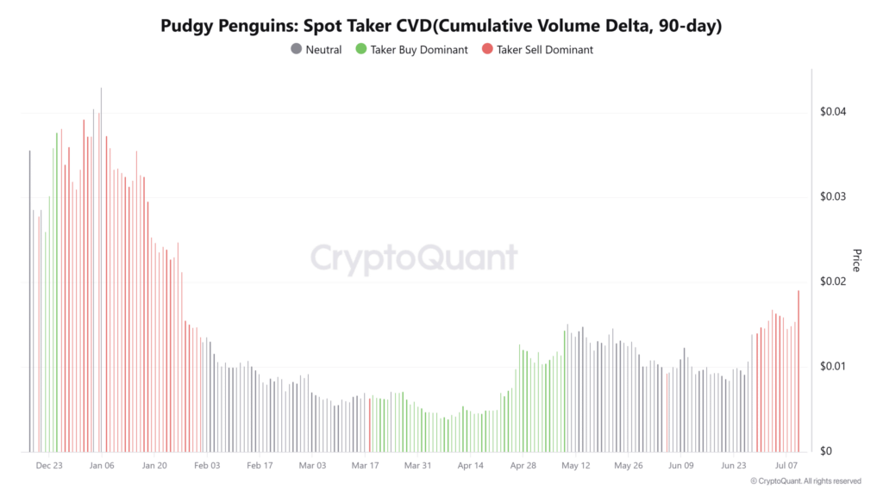This screenshot has height=496, width=883.
Task: Click the red Taker Sell Dominant dot
Action: coord(487,50)
